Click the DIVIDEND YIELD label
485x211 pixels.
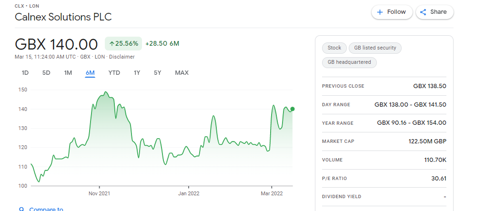point(342,197)
